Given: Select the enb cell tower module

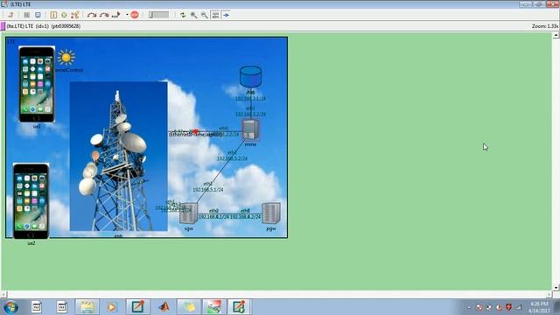Looking at the screenshot, I should (x=119, y=157).
